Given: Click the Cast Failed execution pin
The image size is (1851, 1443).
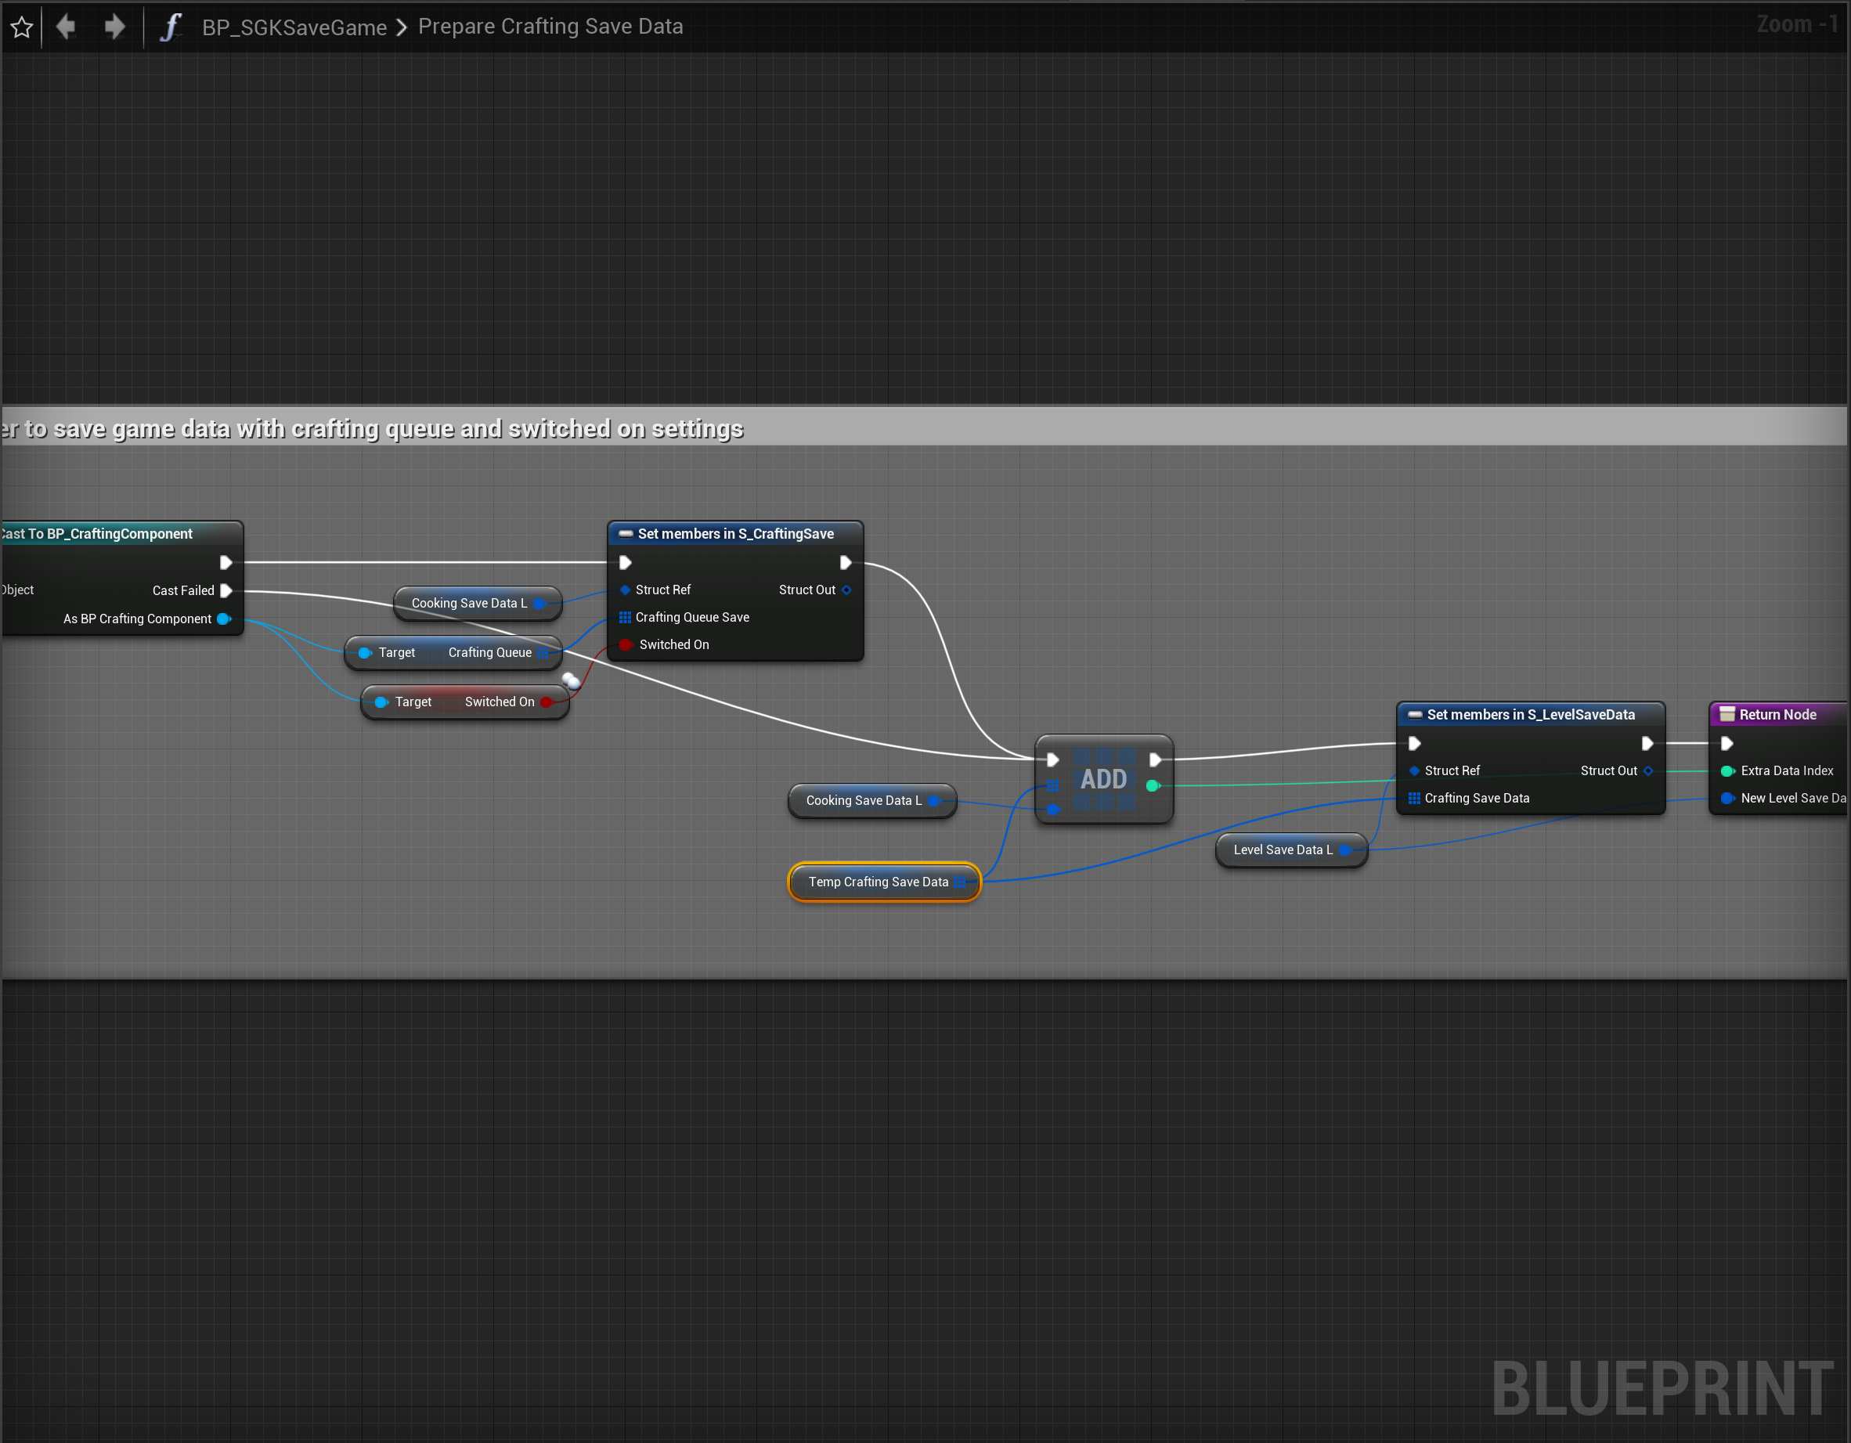Looking at the screenshot, I should pos(226,590).
